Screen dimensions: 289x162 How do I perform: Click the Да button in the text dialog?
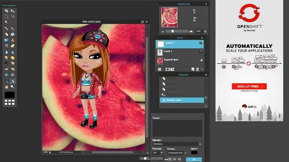(194, 159)
